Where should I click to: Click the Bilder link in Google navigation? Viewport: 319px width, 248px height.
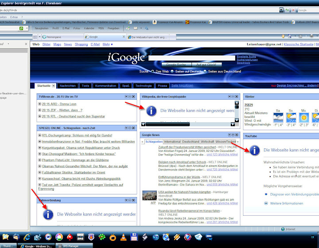(47, 44)
